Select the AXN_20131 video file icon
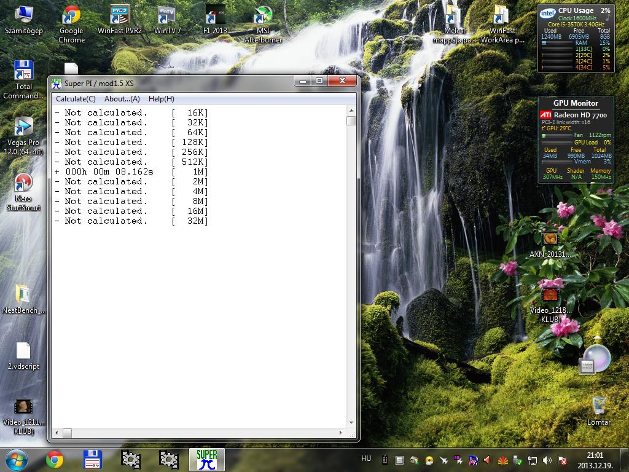 pyautogui.click(x=550, y=245)
